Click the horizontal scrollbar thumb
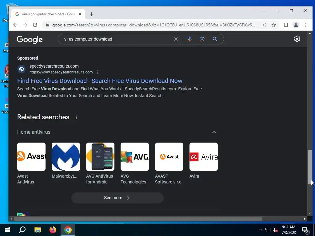The width and height of the screenshot is (315, 236). (138, 219)
